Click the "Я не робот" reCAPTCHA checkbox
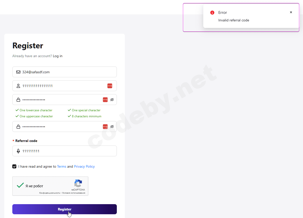 (x=20, y=186)
